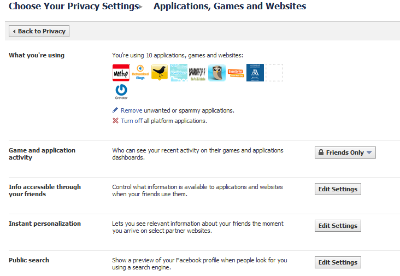Click the Networked Blogs app icon
Screen dimensions: 400x276
point(140,73)
